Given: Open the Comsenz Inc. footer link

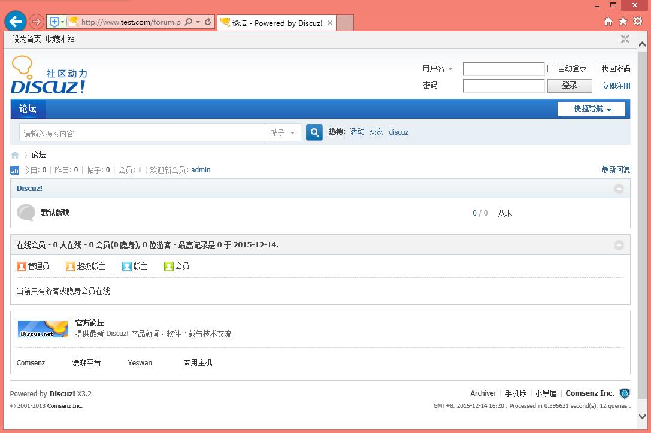Looking at the screenshot, I should point(589,393).
